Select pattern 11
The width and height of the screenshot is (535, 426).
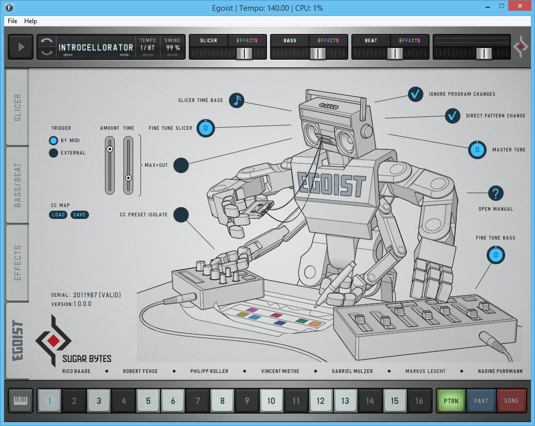tap(296, 400)
